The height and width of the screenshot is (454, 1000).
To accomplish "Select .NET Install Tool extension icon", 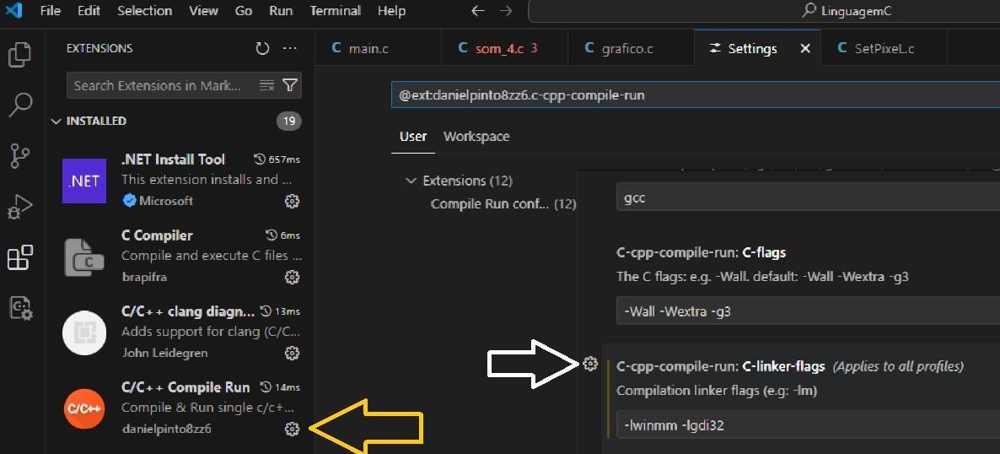I will [84, 181].
